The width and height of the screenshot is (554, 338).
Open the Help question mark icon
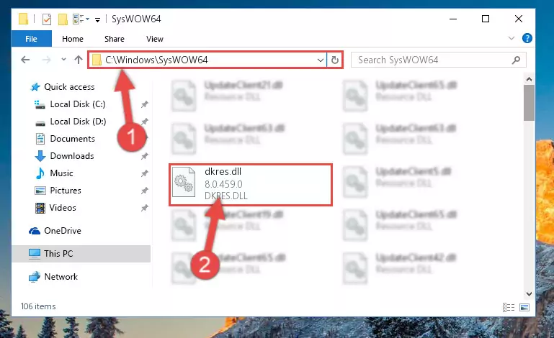pos(527,38)
